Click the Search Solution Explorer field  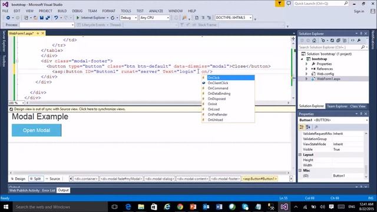[333, 47]
